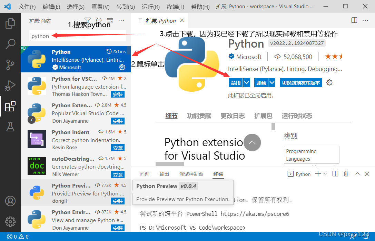Click the extension details vertical scrollbar
The image size is (375, 241).
pyautogui.click(x=273, y=127)
